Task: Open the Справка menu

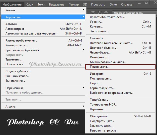Action: click(127, 4)
